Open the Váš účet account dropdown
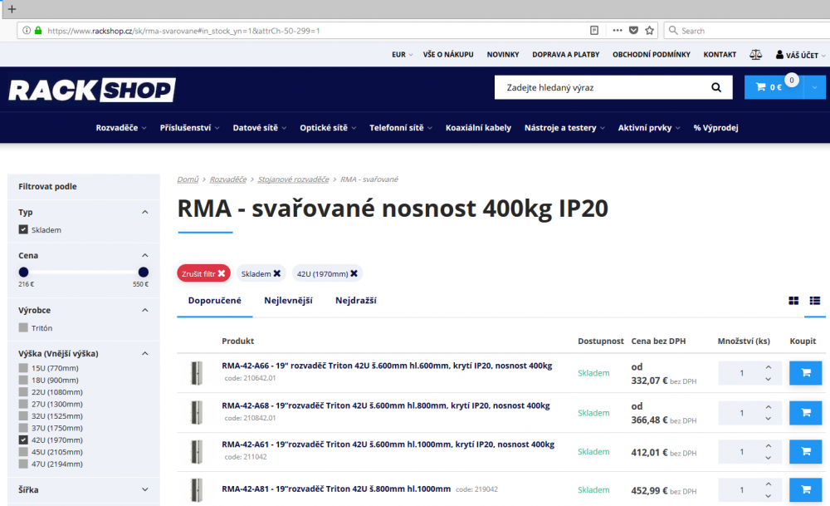The height and width of the screenshot is (506, 830). coord(800,55)
